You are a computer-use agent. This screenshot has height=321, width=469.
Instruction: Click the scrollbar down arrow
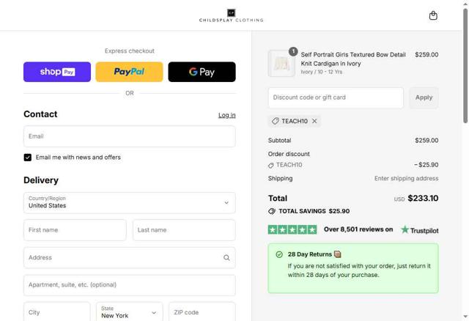point(465,317)
